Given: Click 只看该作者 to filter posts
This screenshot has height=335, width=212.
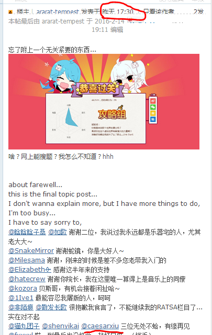Looking at the screenshot, I should pos(159,11).
